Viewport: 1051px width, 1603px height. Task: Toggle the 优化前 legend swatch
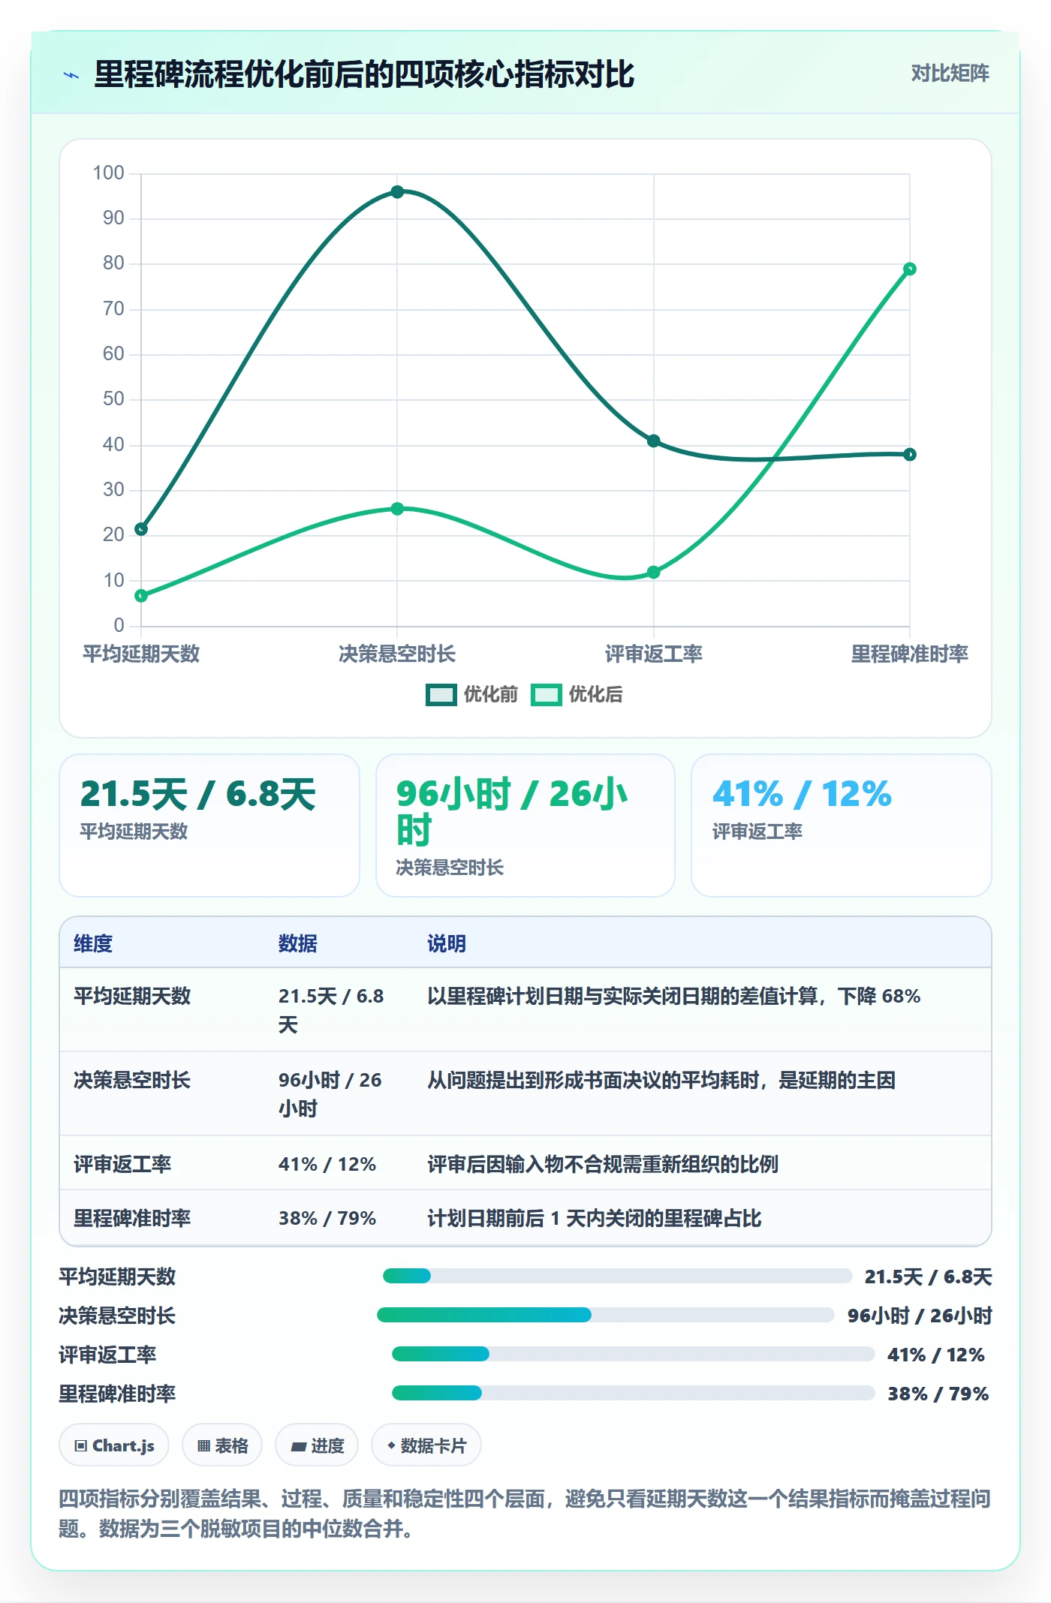click(441, 695)
